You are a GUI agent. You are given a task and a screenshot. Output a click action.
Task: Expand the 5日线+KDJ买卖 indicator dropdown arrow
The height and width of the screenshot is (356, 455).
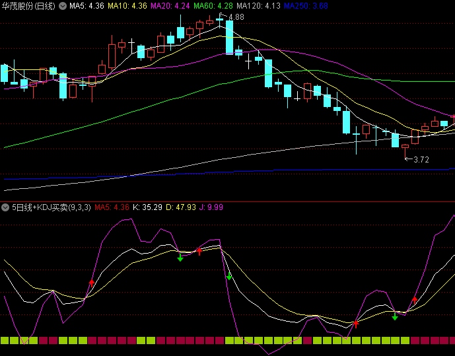point(5,207)
